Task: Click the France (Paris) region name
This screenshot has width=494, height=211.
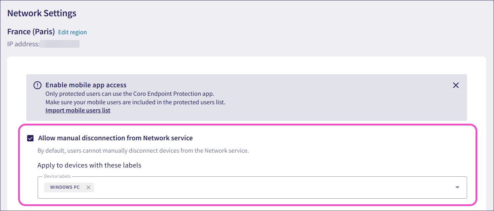Action: (x=31, y=32)
